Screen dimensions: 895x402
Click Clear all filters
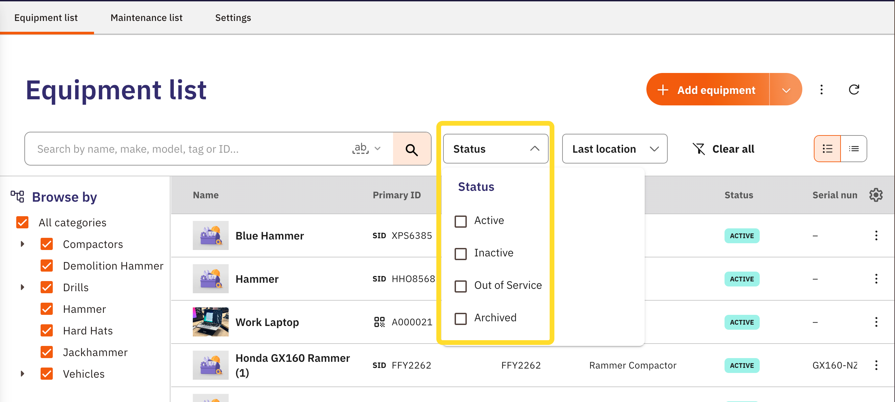[x=723, y=149]
